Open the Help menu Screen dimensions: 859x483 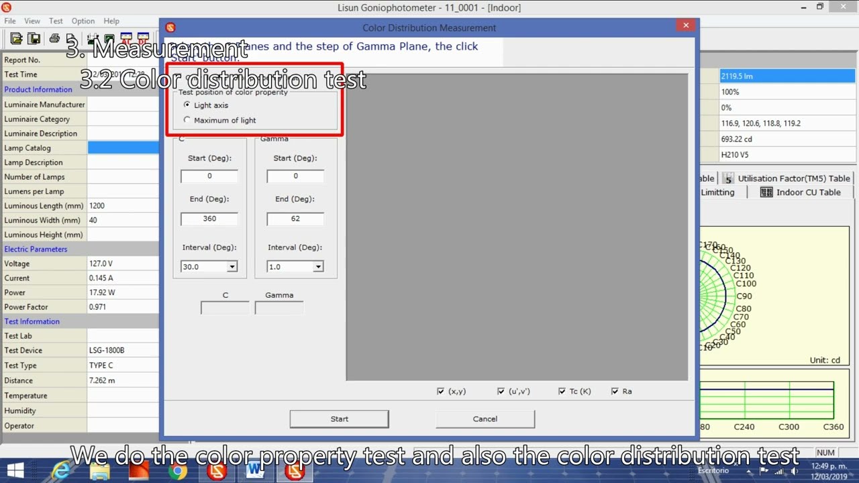(111, 21)
